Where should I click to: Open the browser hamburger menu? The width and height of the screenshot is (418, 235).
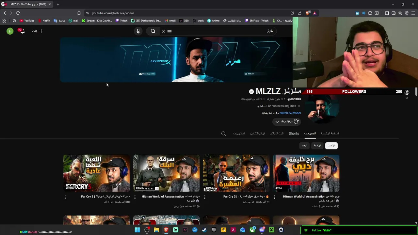(x=413, y=13)
